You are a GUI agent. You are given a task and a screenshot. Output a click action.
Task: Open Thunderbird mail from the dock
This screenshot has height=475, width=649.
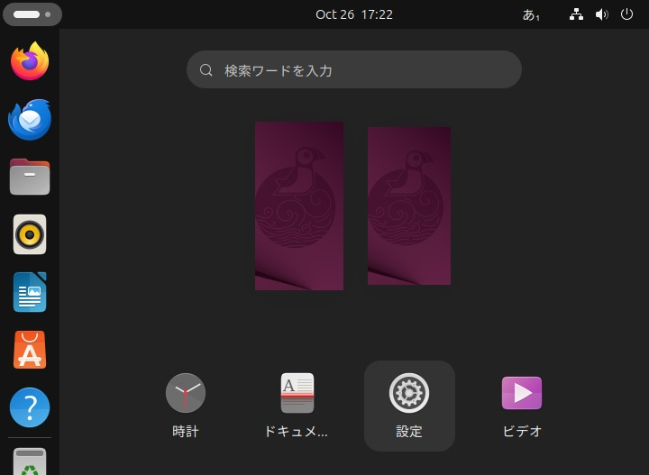pyautogui.click(x=30, y=119)
